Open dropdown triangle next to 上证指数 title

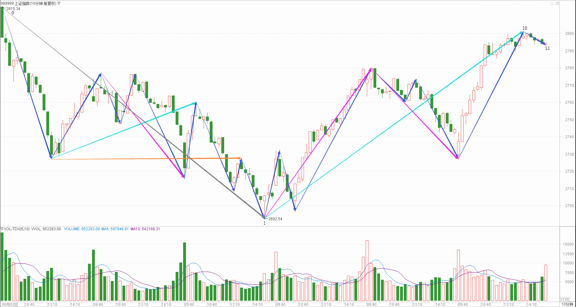(x=59, y=3)
